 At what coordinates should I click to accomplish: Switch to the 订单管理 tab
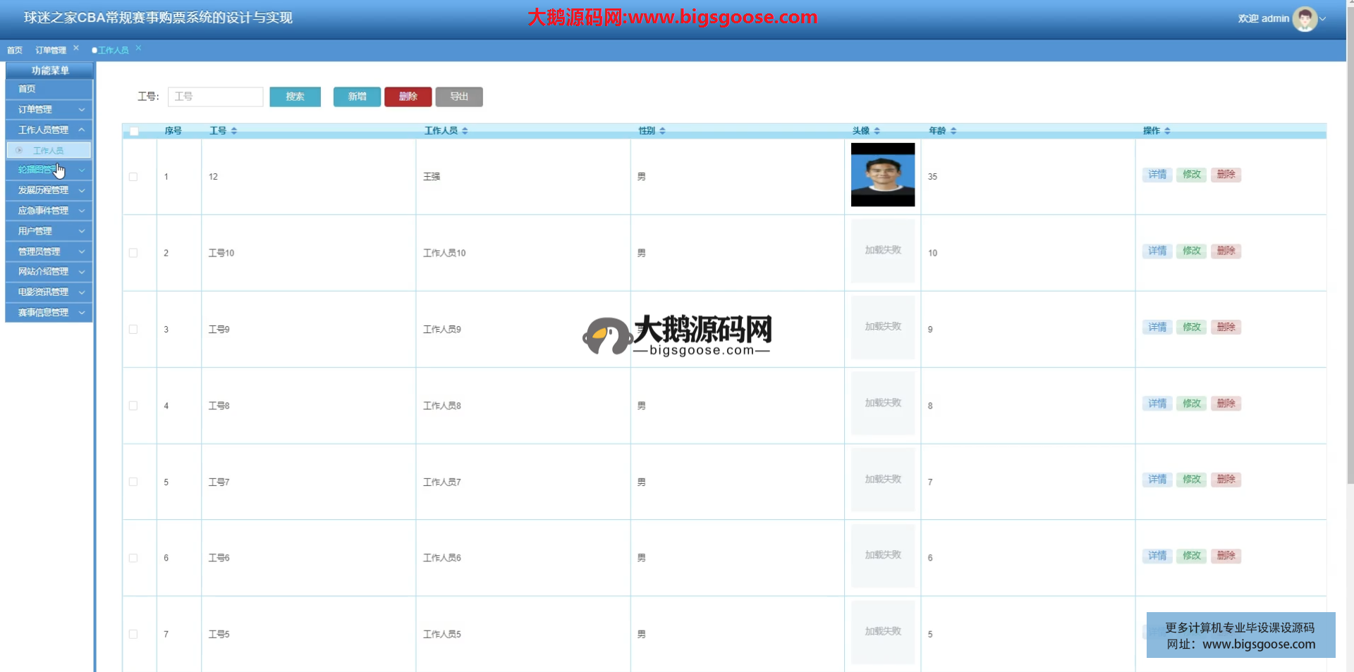coord(51,50)
